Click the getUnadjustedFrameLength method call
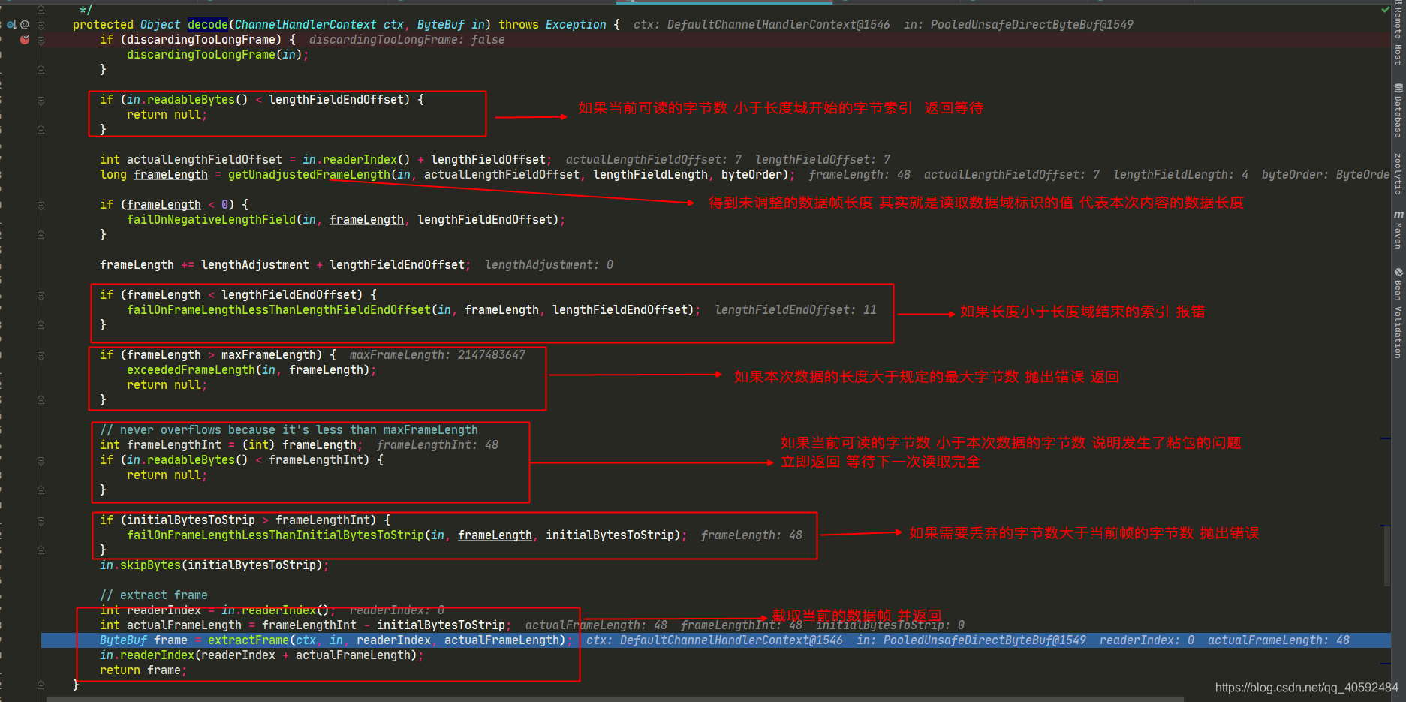The width and height of the screenshot is (1406, 702). pos(309,175)
